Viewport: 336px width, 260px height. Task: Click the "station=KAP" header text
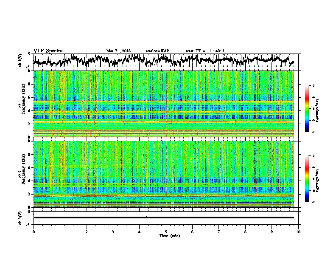click(x=157, y=51)
